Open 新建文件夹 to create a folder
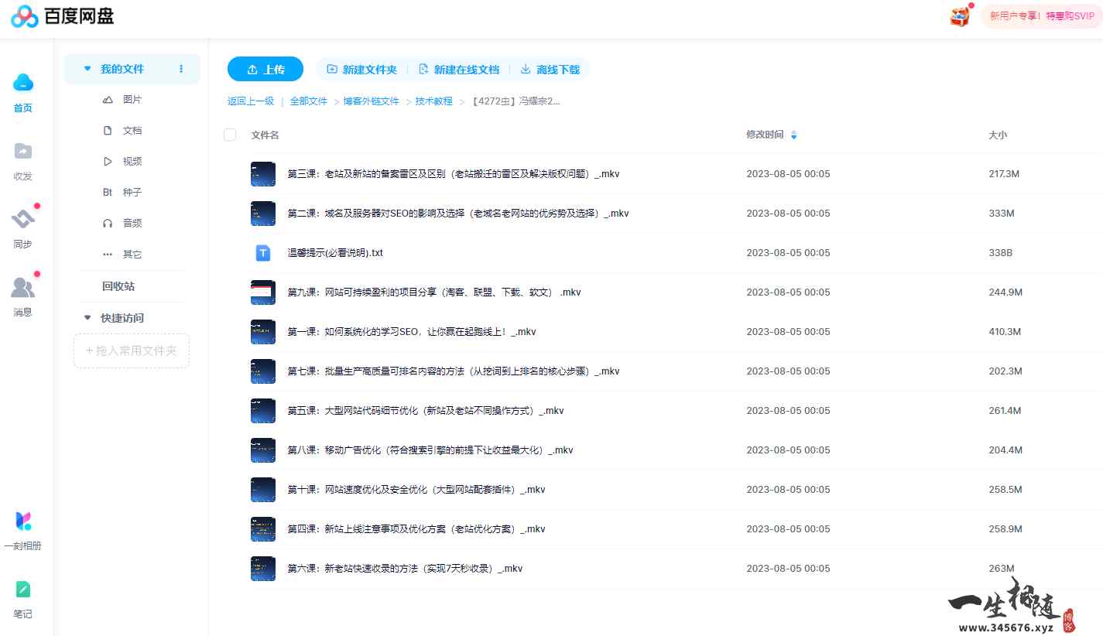This screenshot has height=636, width=1103. pos(362,69)
